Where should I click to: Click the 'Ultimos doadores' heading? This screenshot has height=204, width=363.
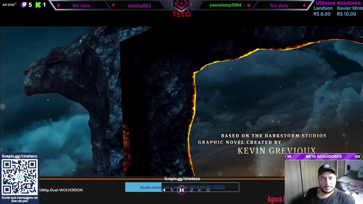(338, 3)
